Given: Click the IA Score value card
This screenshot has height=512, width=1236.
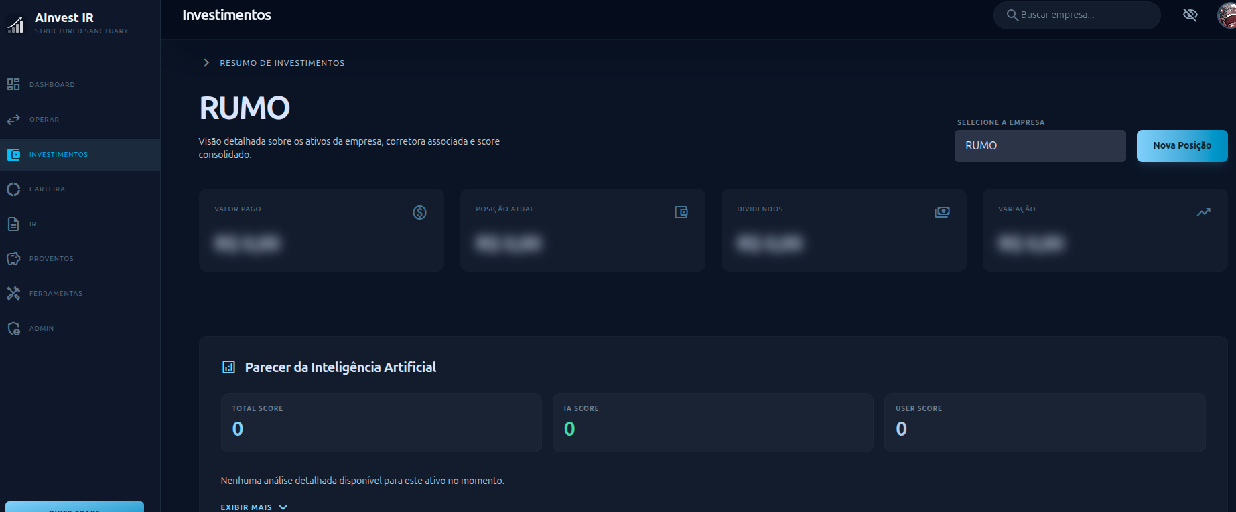Looking at the screenshot, I should pos(713,422).
